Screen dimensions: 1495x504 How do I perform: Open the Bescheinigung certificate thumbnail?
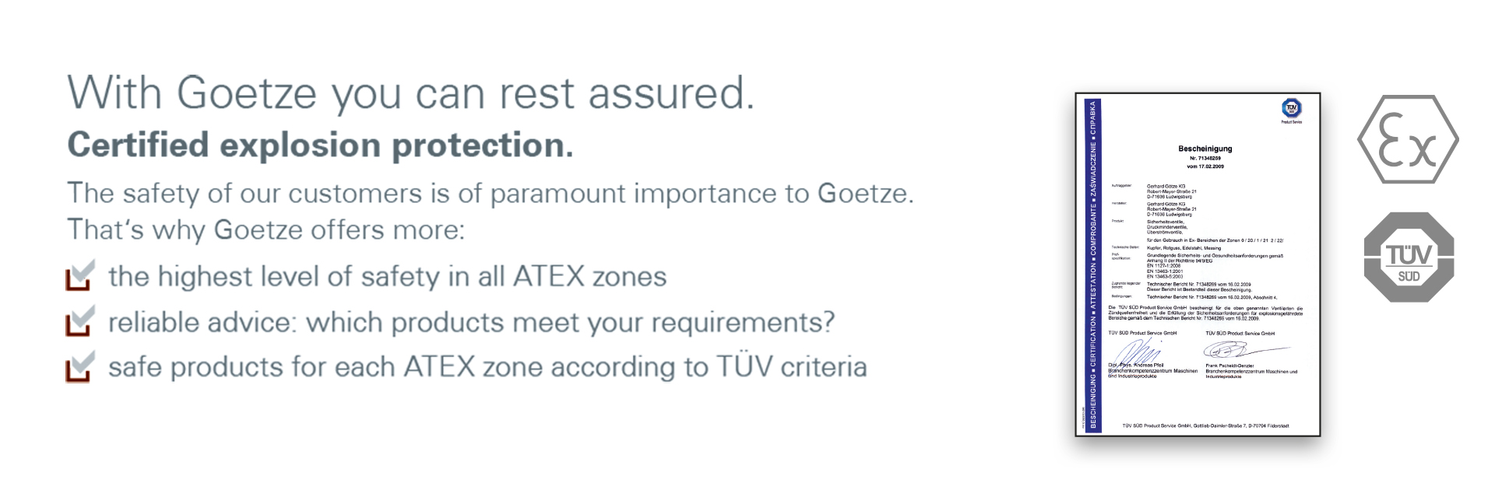1198,264
